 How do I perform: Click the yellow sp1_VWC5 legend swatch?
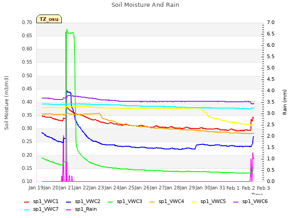pyautogui.click(x=194, y=202)
